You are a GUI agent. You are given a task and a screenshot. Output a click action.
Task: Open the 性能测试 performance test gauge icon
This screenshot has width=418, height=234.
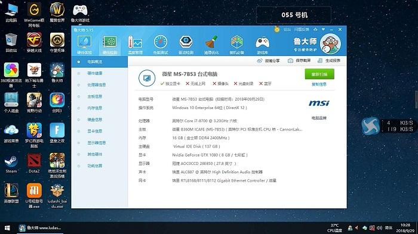(x=161, y=45)
